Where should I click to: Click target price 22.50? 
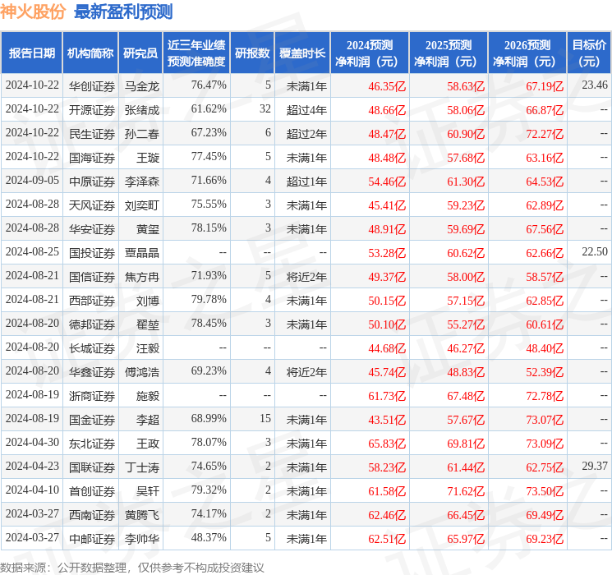595,251
